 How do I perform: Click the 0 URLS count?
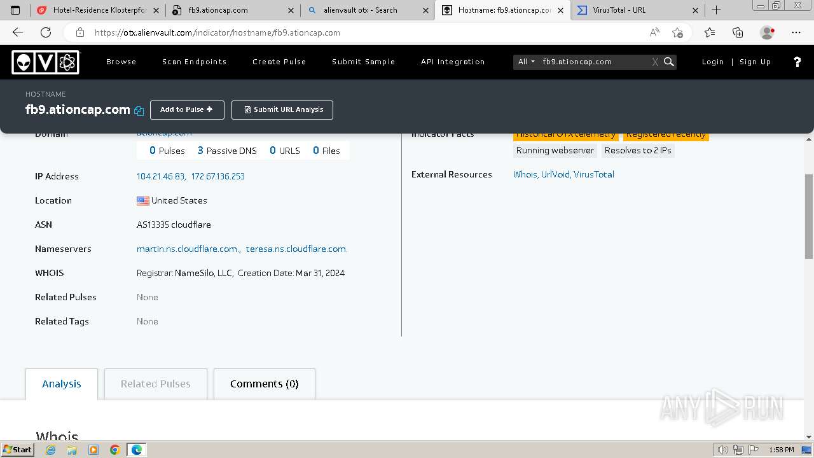285,151
